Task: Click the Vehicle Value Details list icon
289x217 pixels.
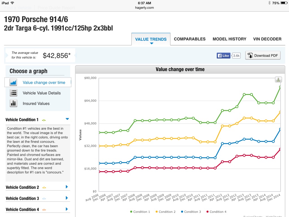Action: (x=13, y=93)
